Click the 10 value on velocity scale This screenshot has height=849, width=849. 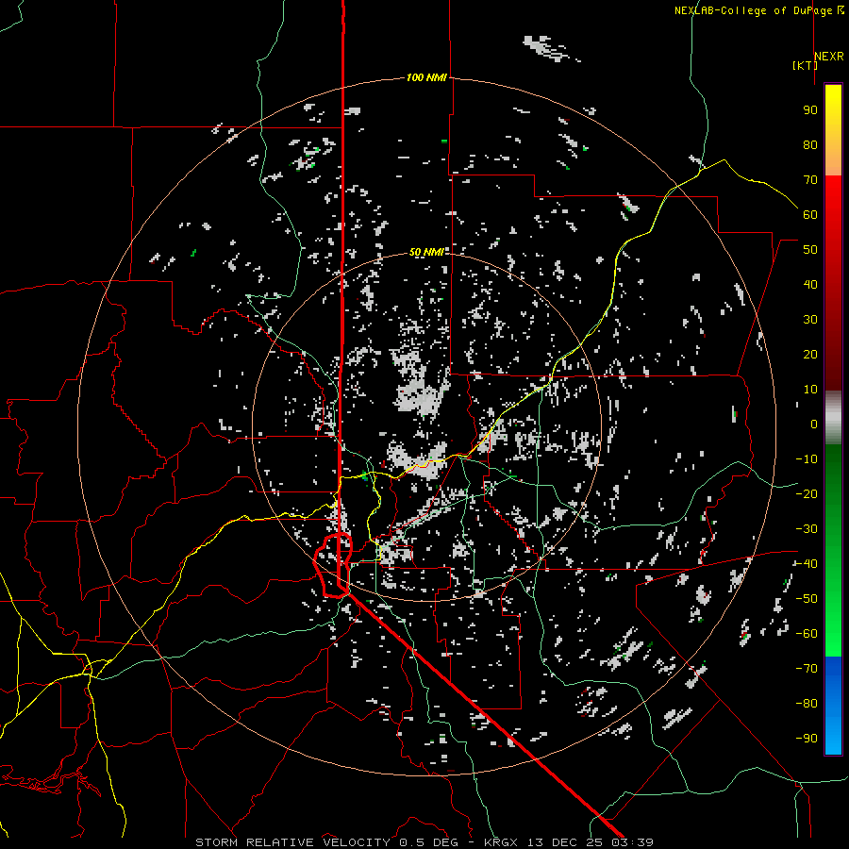(x=810, y=390)
